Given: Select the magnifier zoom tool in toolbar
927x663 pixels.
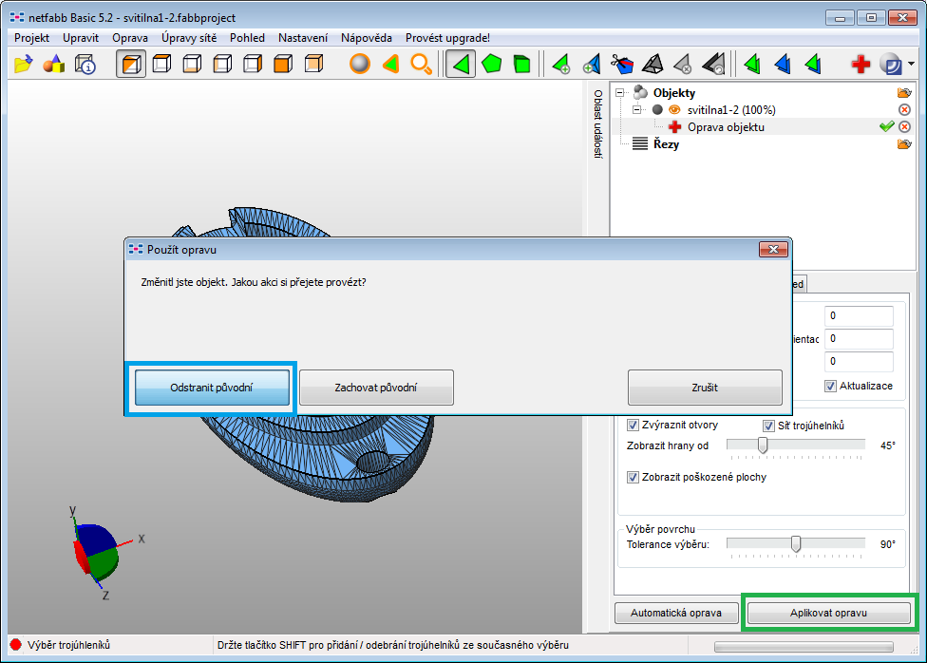Looking at the screenshot, I should coord(422,64).
